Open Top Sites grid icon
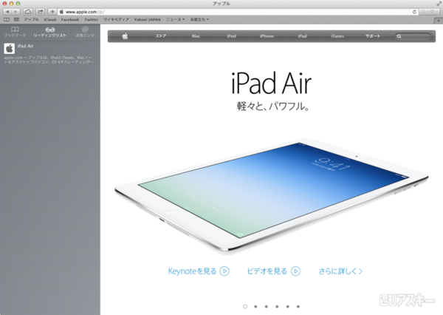 coord(17,19)
